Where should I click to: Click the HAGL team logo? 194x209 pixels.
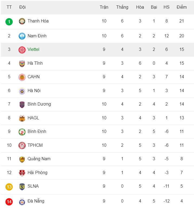pos(22,118)
